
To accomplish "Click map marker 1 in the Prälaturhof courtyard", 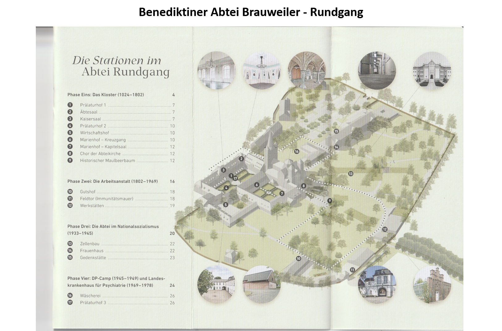I will [x=231, y=176].
